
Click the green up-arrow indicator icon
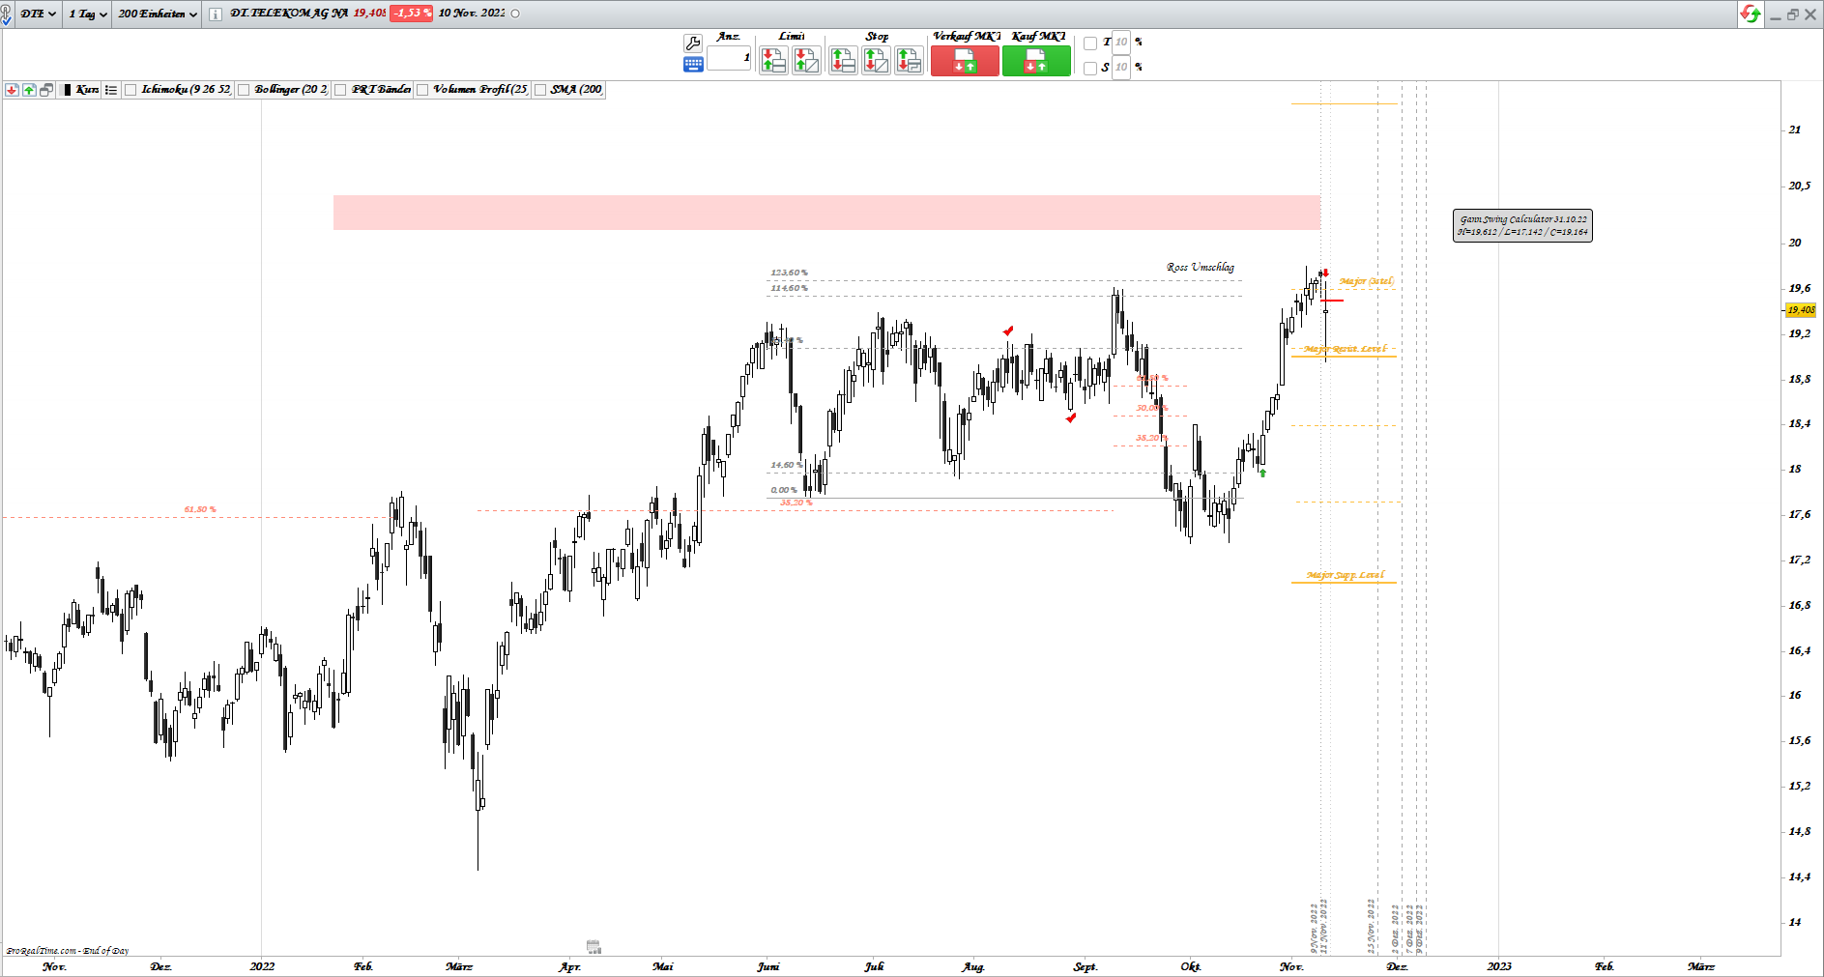pyautogui.click(x=29, y=90)
